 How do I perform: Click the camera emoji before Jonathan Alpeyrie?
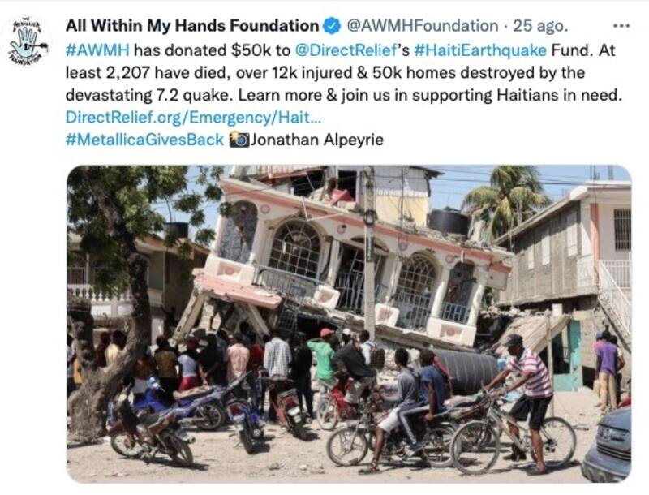coord(239,140)
